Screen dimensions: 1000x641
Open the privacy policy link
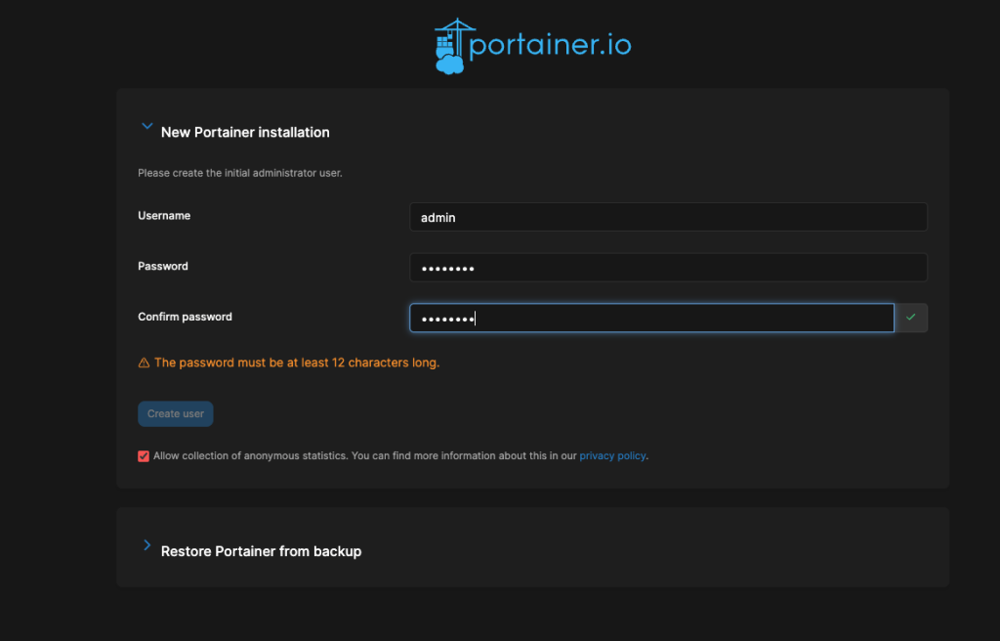[612, 456]
